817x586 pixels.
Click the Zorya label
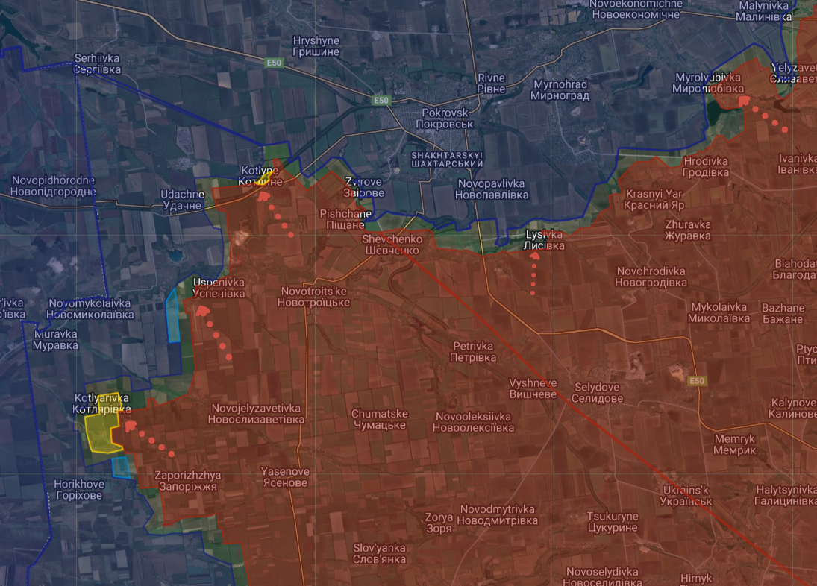click(439, 523)
